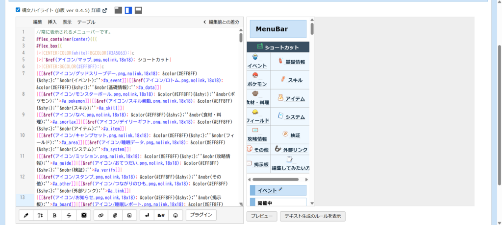The image size is (502, 225).
Task: Click the プレビュー button
Action: coord(262,216)
